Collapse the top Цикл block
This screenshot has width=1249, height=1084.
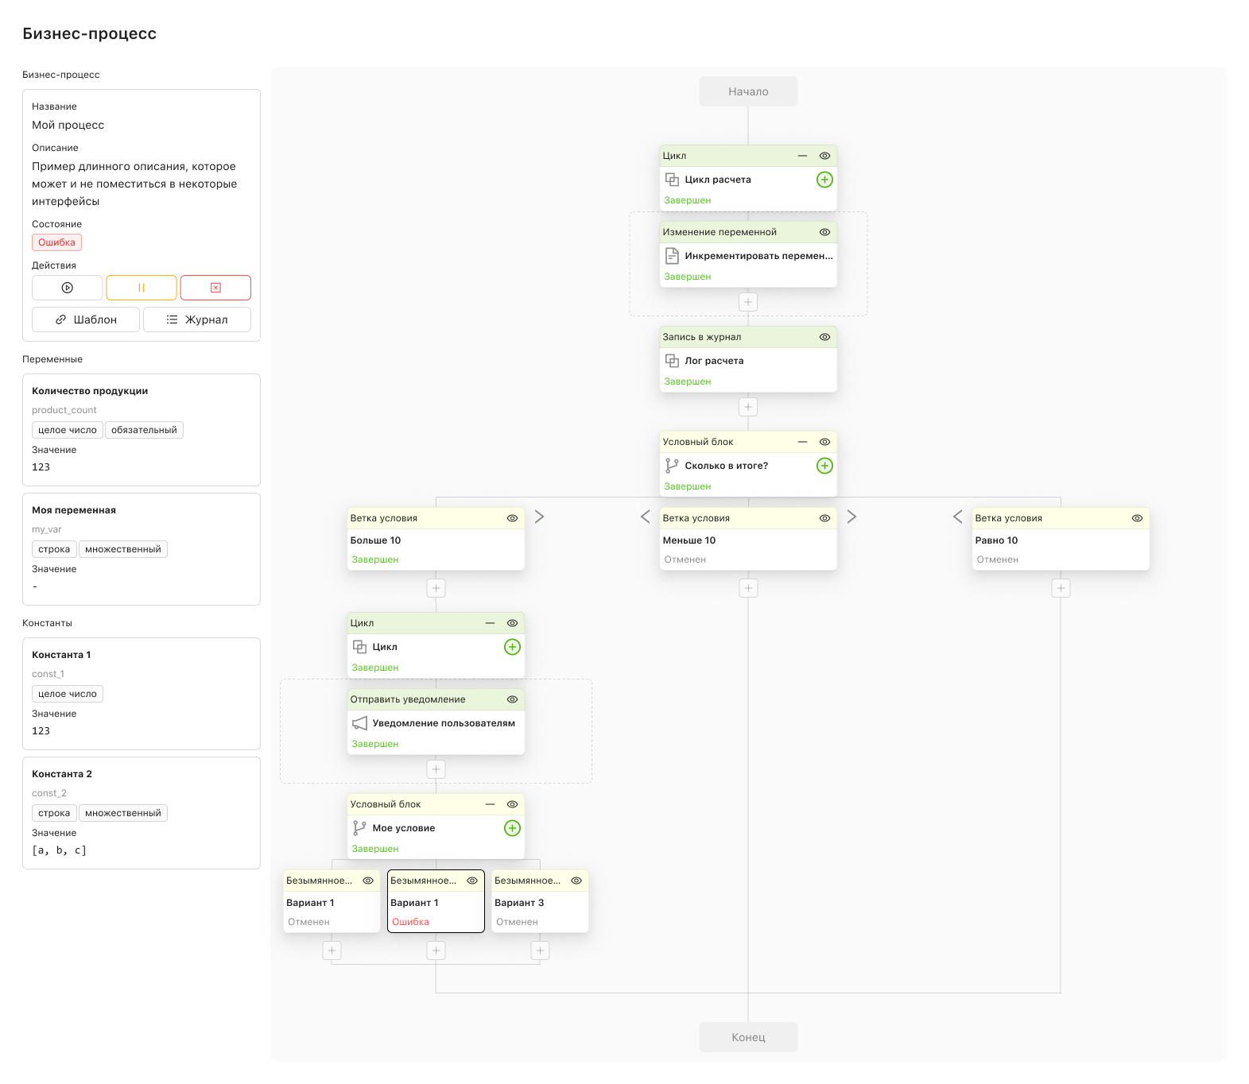tap(802, 156)
